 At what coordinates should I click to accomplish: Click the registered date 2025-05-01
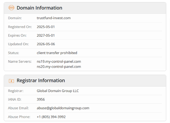(x=46, y=27)
